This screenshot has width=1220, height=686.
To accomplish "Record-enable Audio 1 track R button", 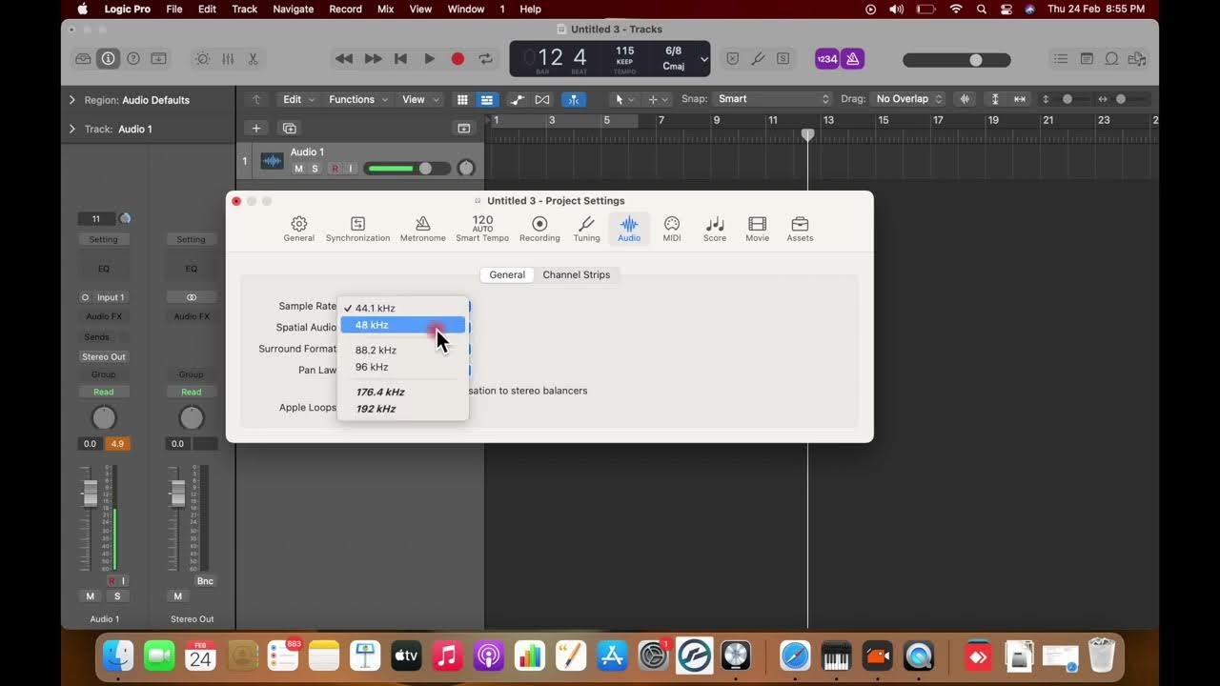I will 335,169.
